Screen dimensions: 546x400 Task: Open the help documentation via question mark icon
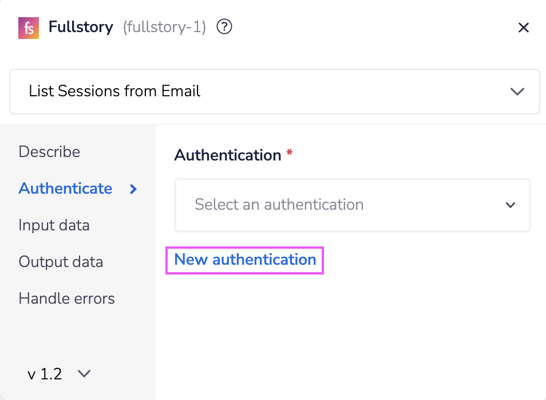pyautogui.click(x=224, y=26)
